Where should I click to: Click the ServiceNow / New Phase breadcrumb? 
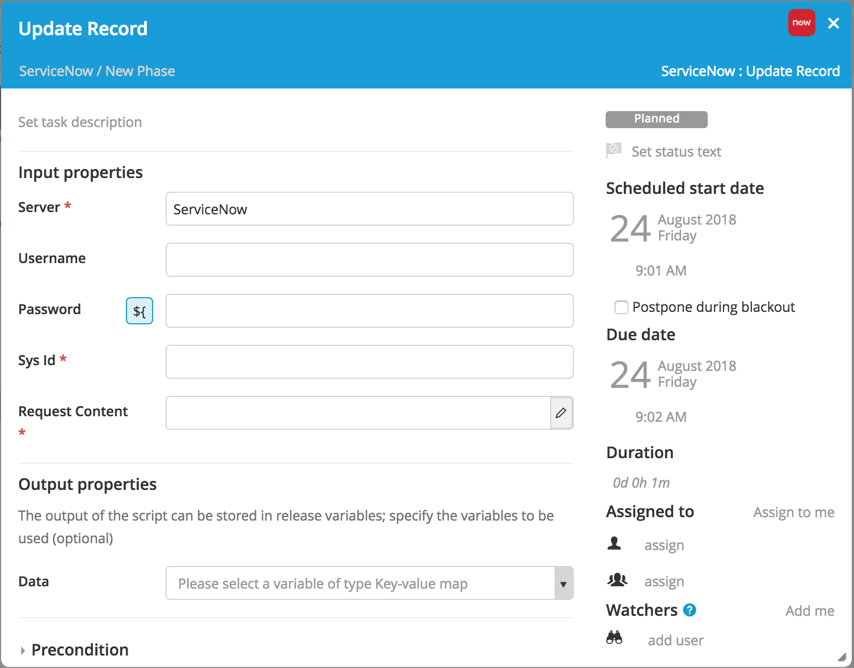[97, 71]
